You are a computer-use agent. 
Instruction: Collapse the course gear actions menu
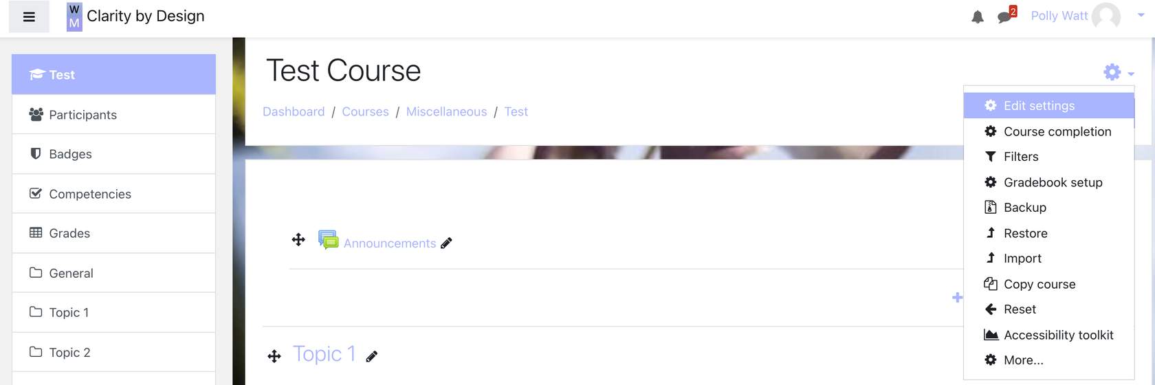point(1119,72)
